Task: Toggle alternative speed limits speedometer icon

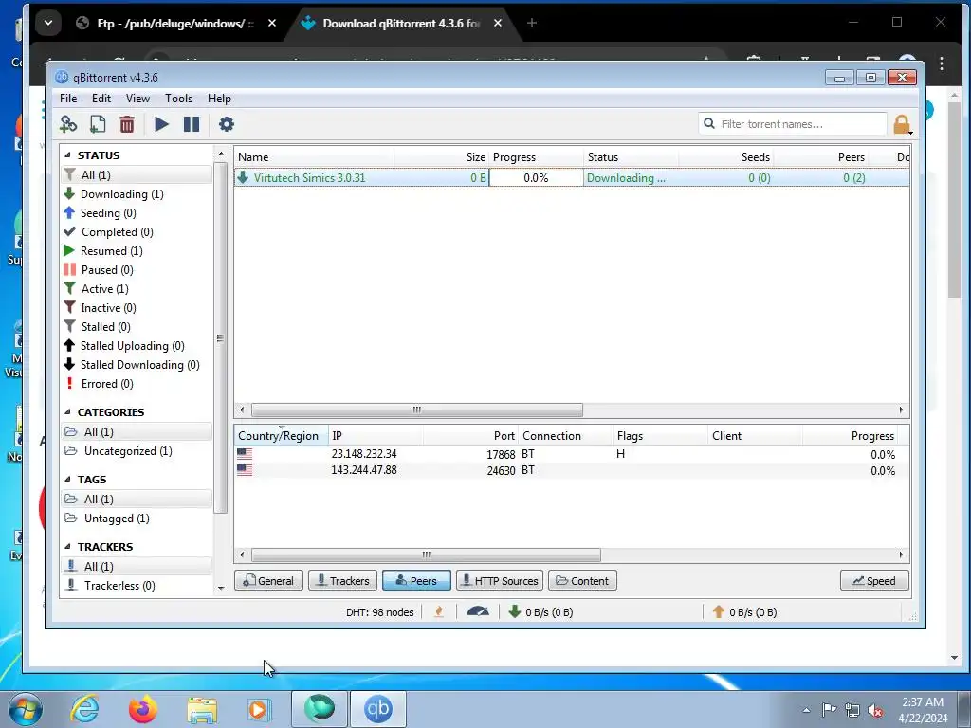Action: coord(478,611)
